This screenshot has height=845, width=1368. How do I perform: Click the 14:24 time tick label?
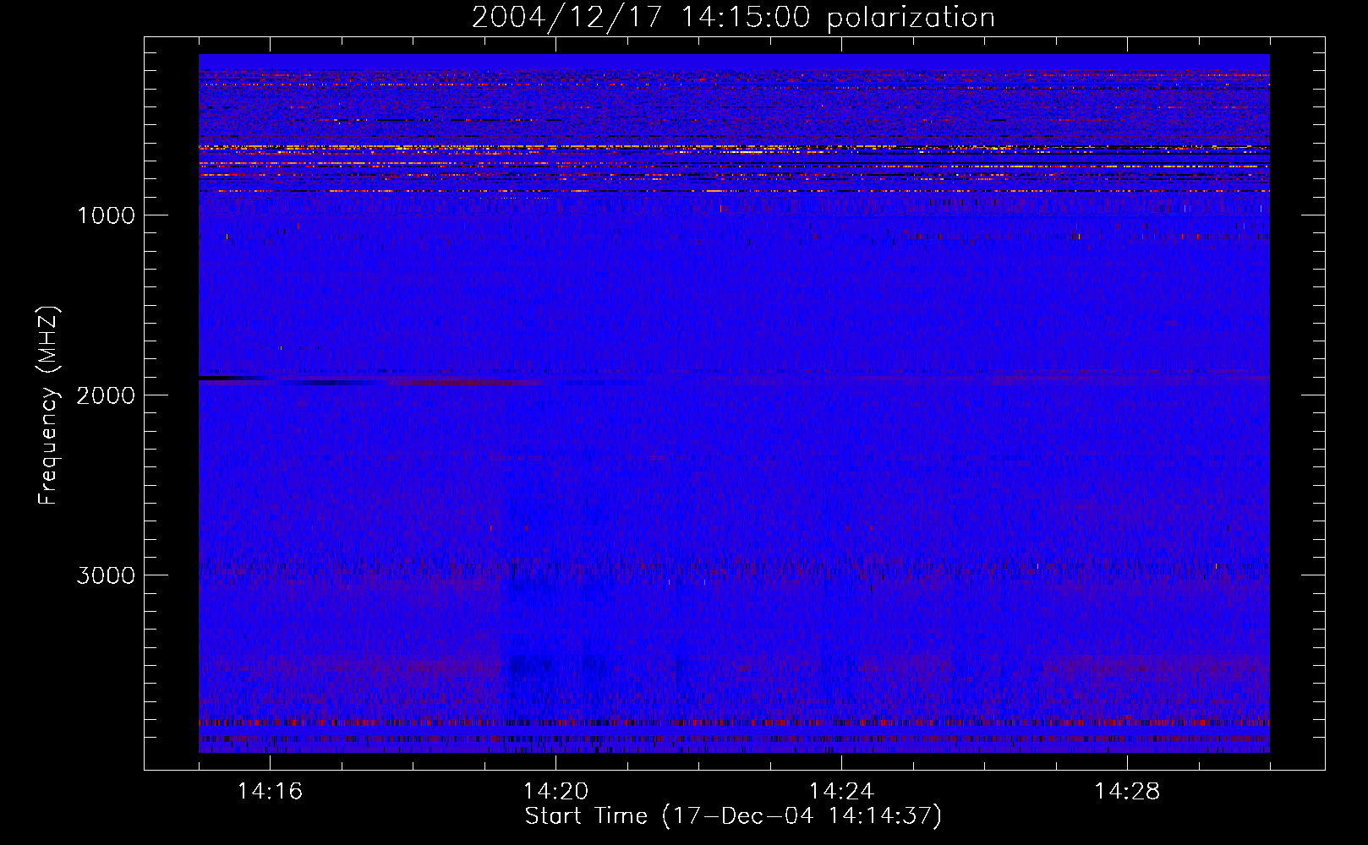pos(841,792)
